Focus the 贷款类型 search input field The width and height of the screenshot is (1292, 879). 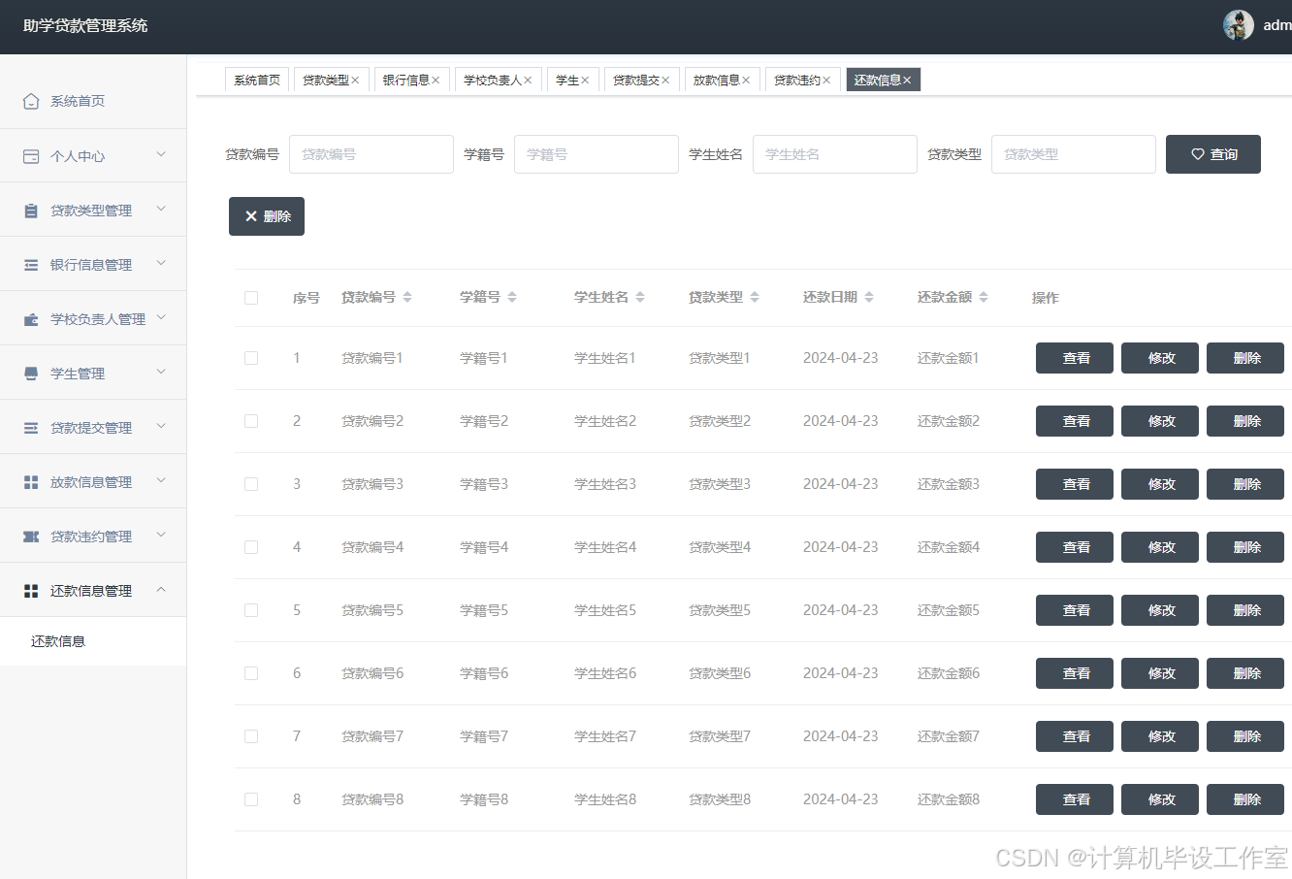coord(1074,154)
